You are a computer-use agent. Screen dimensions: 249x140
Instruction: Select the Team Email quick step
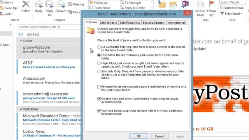click(100, 8)
